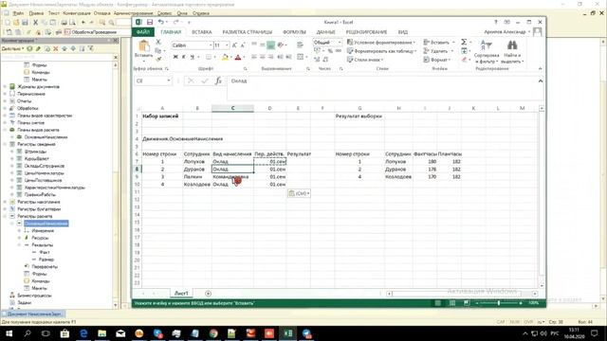Open the Действия menu in the configuration panel
The width and height of the screenshot is (607, 341).
click(x=12, y=48)
